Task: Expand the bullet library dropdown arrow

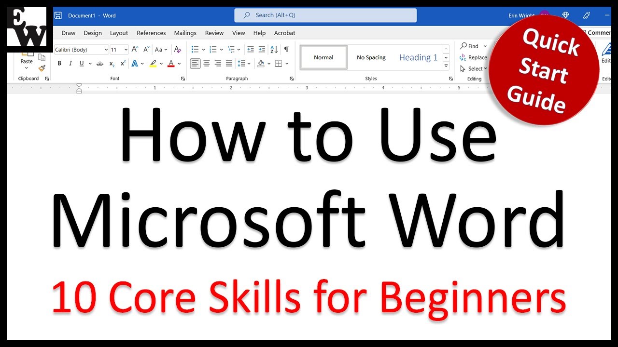Action: [203, 49]
